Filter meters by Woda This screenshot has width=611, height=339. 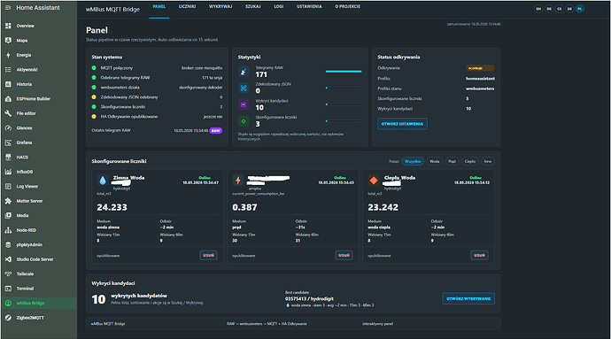point(435,161)
